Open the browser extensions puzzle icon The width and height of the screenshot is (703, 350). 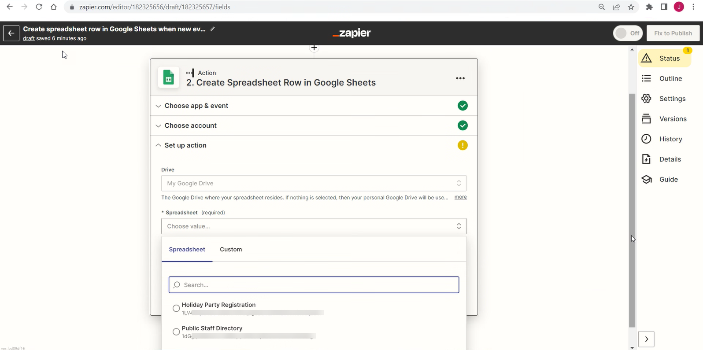click(649, 7)
